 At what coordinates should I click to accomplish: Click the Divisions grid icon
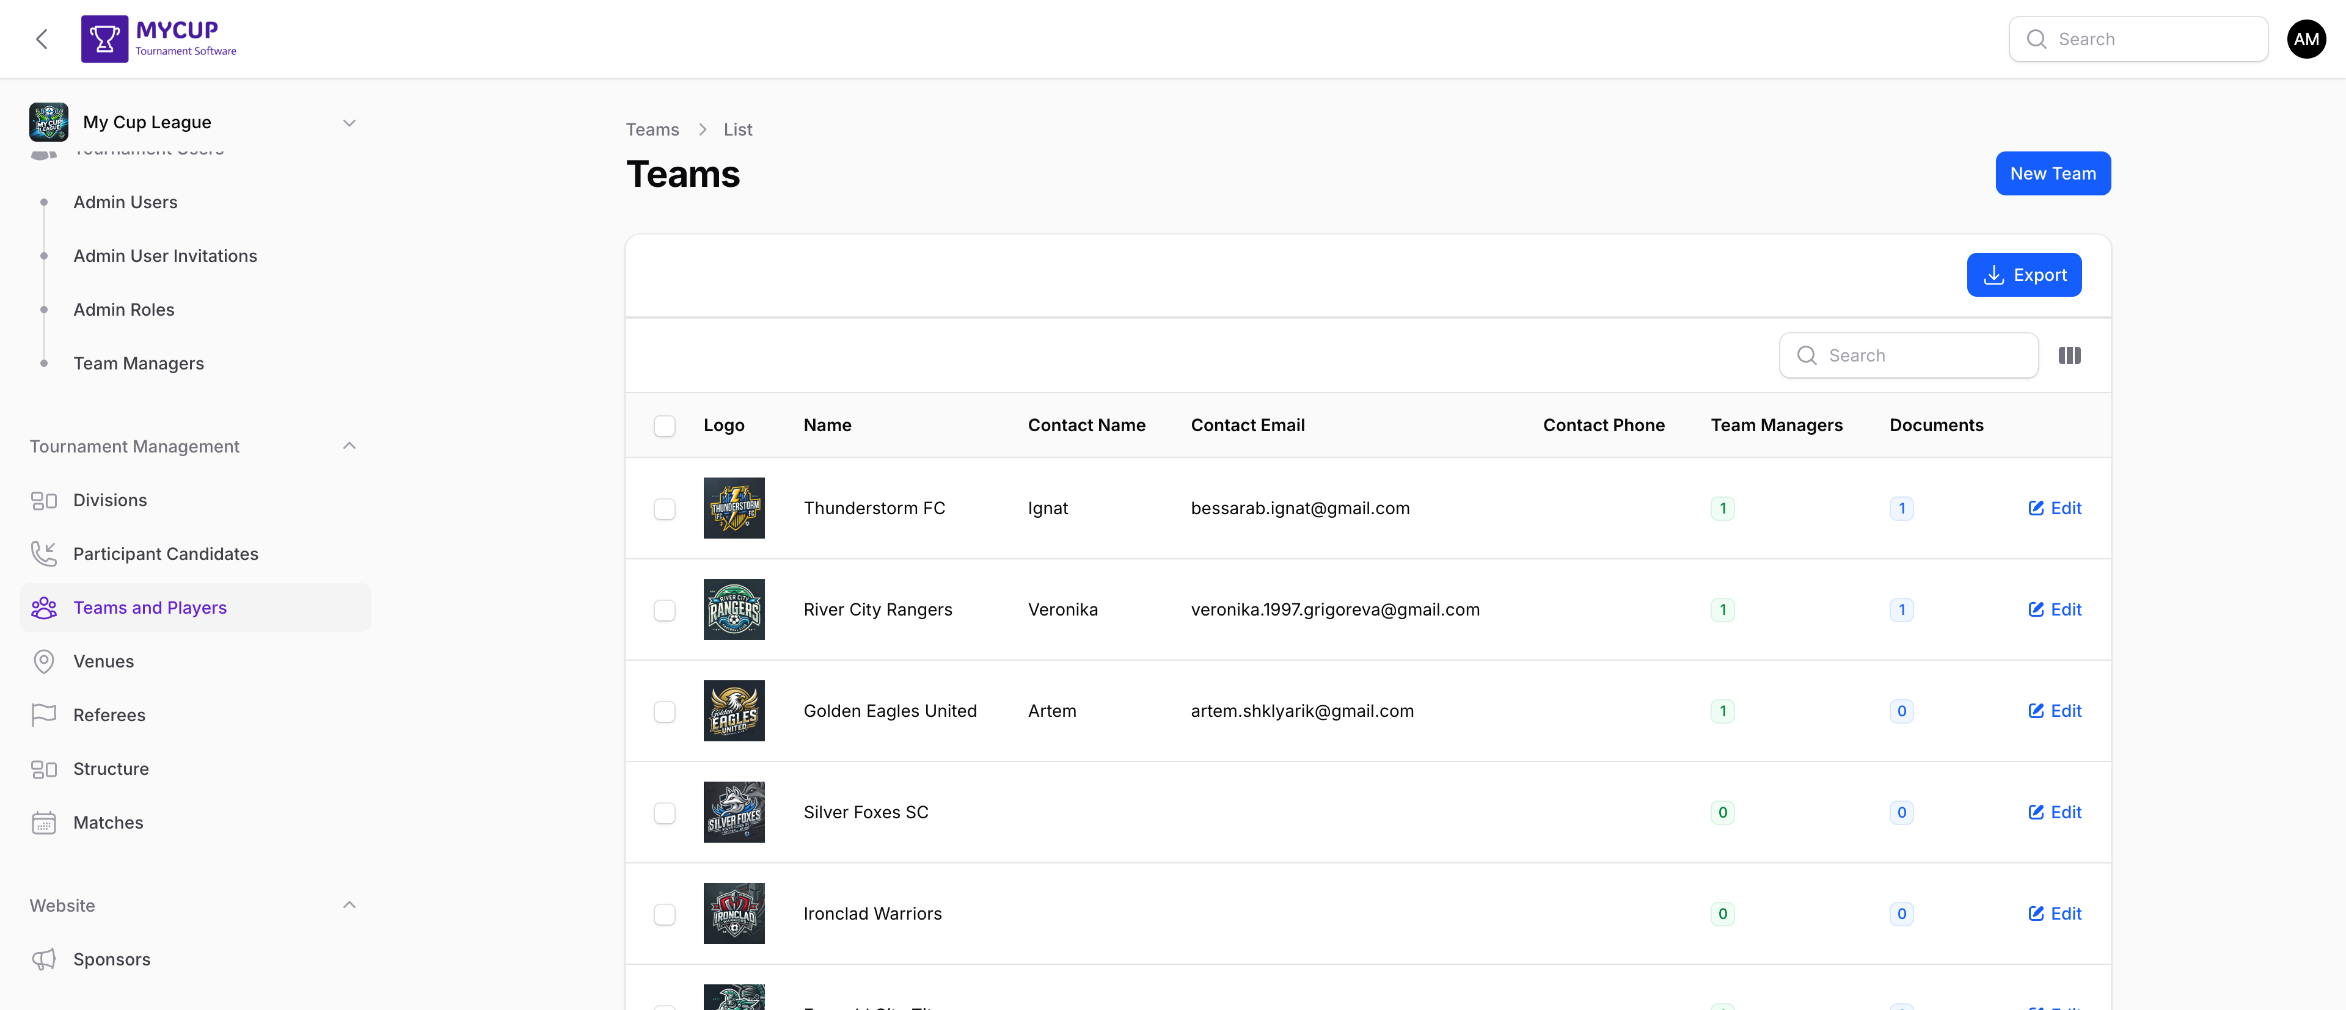tap(45, 500)
